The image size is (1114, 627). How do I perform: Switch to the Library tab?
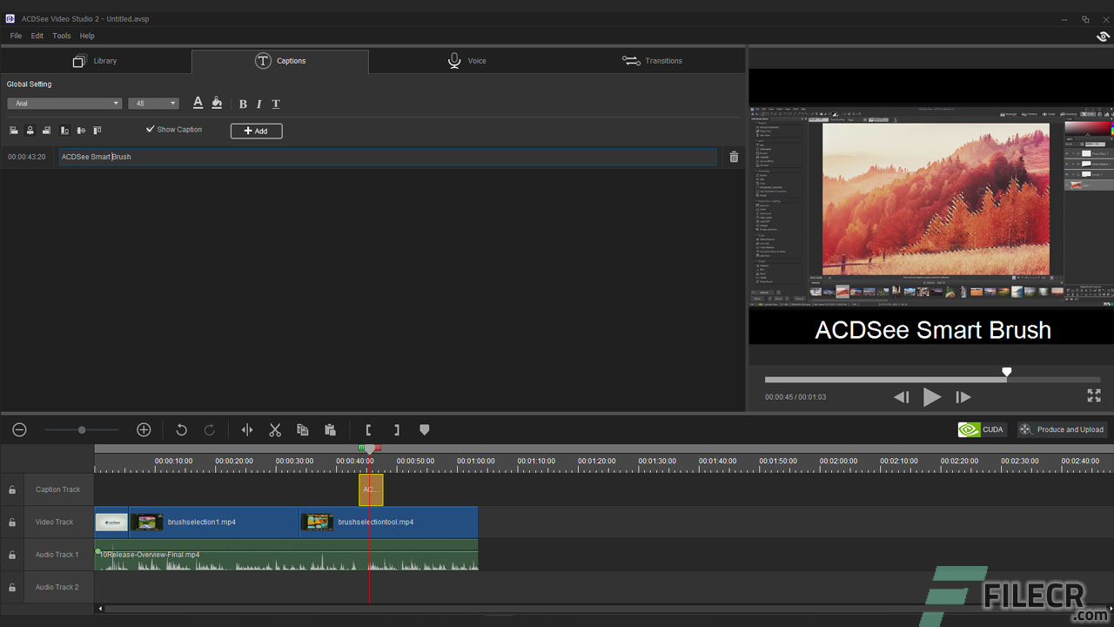point(96,61)
